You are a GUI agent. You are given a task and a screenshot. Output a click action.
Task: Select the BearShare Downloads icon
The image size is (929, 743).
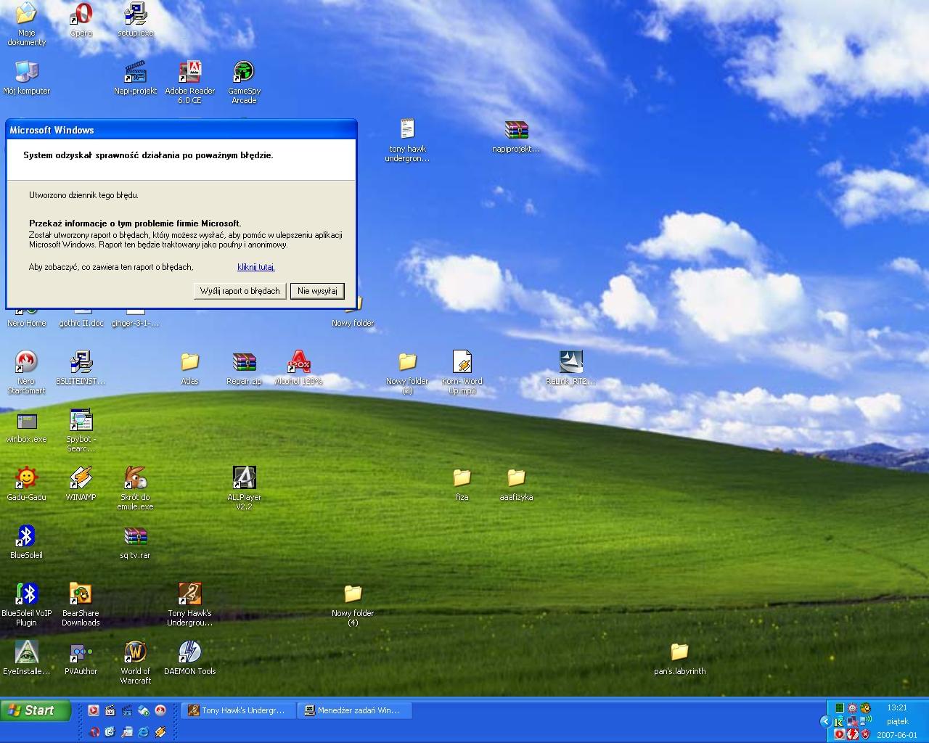pyautogui.click(x=81, y=604)
